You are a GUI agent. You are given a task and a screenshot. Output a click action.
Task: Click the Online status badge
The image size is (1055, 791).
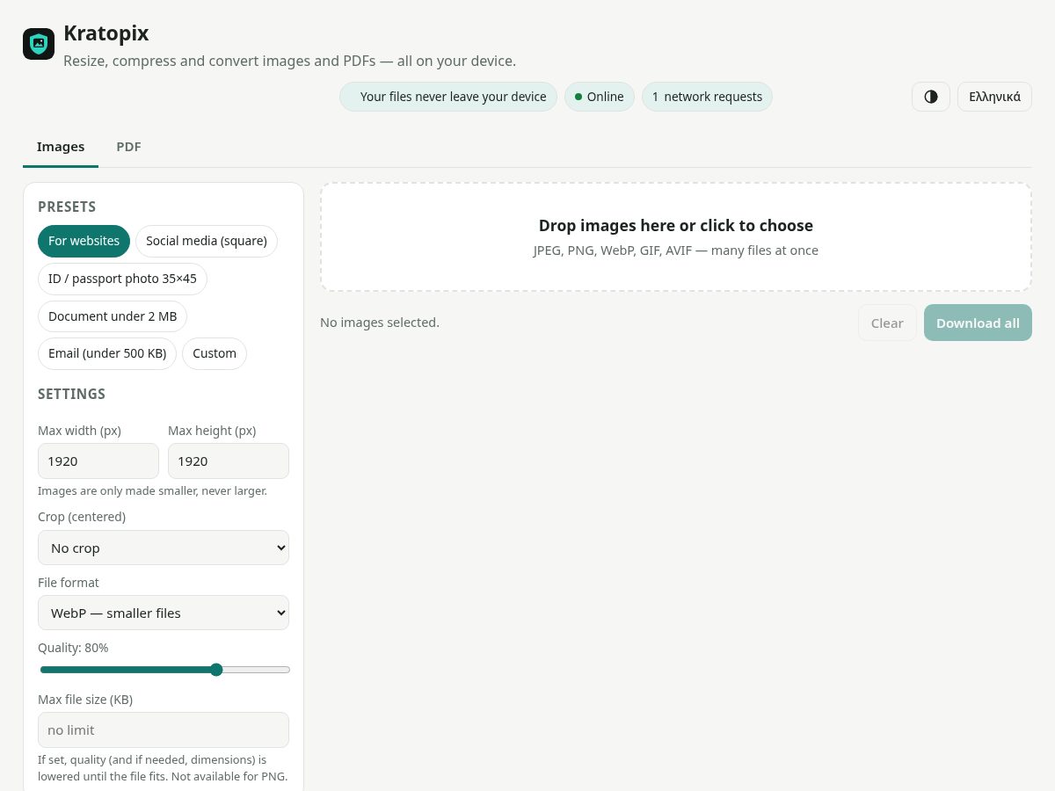(x=600, y=97)
